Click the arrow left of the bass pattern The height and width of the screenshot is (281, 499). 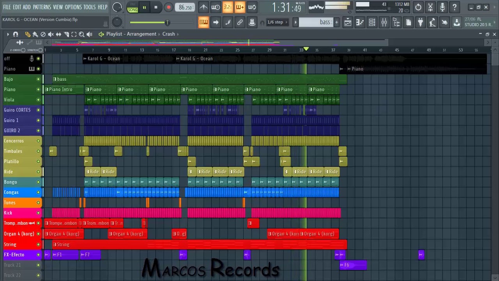coord(296,22)
